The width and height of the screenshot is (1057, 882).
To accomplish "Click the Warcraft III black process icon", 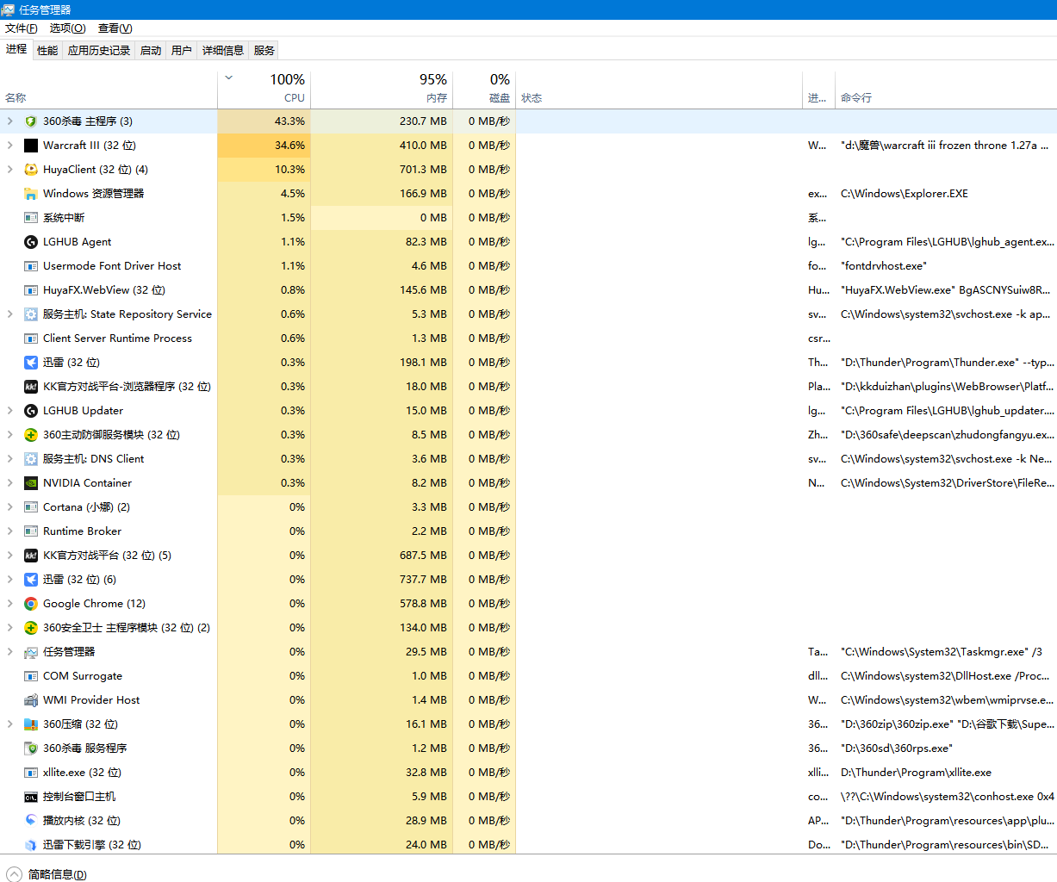I will pos(31,146).
